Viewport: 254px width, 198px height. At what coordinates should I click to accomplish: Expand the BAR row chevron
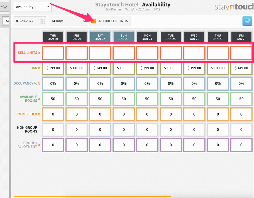[39, 68]
